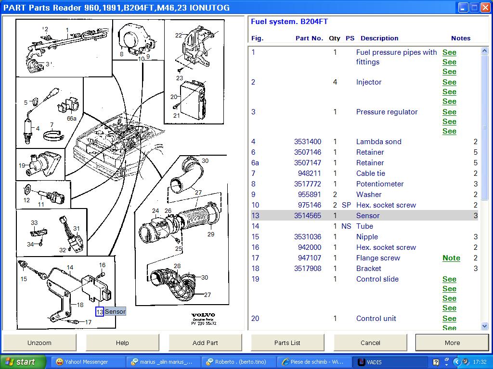This screenshot has height=369, width=493.
Task: Click callout 29 in the diagram
Action: [x=211, y=234]
